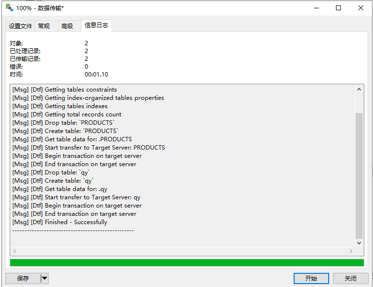
Task: Select the 信息日志 tab
Action: coord(96,25)
